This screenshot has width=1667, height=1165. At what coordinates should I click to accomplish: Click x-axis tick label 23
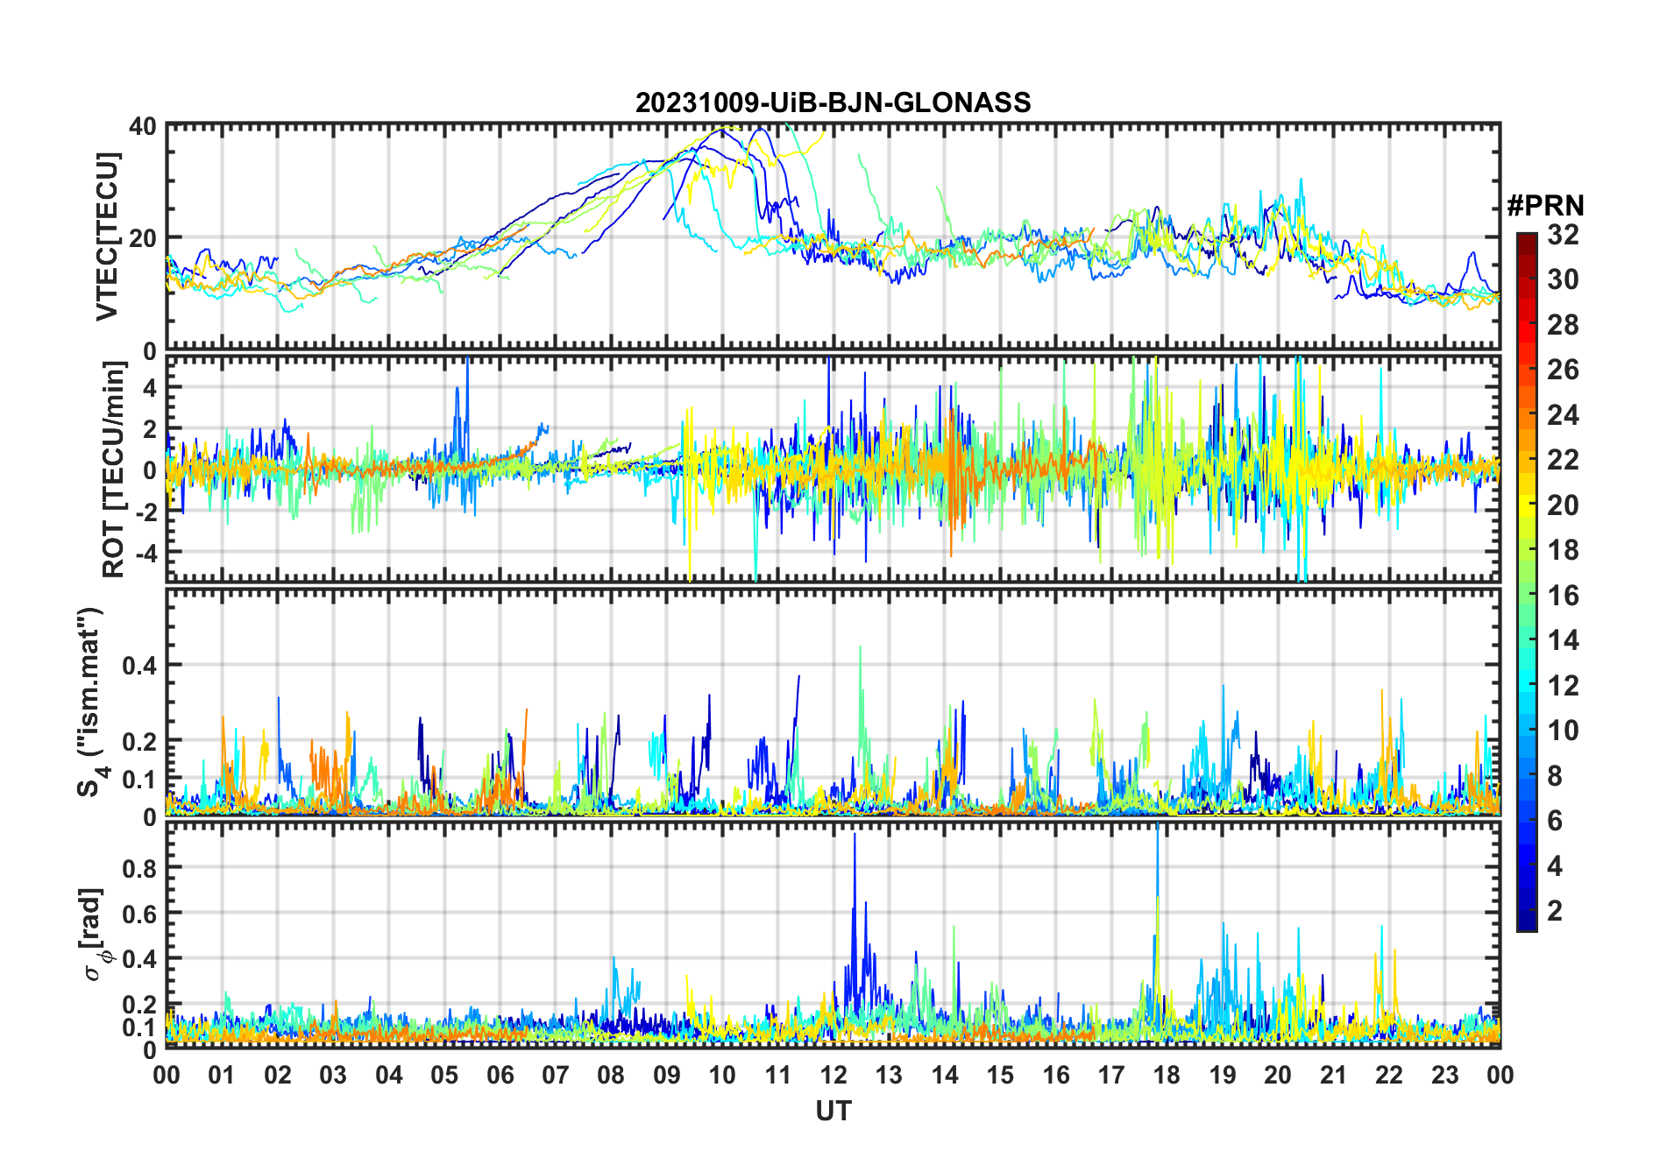(x=1444, y=1076)
